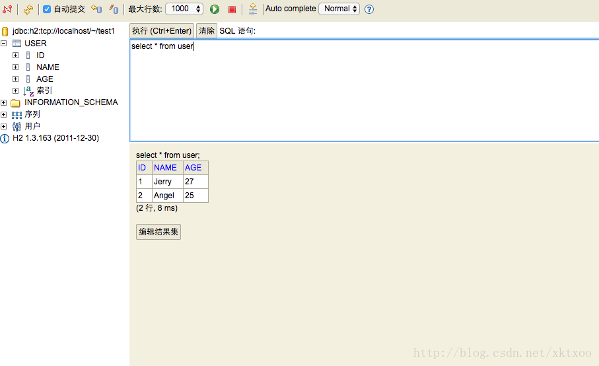599x366 pixels.
Task: Click the AGE column in tree
Action: (45, 79)
